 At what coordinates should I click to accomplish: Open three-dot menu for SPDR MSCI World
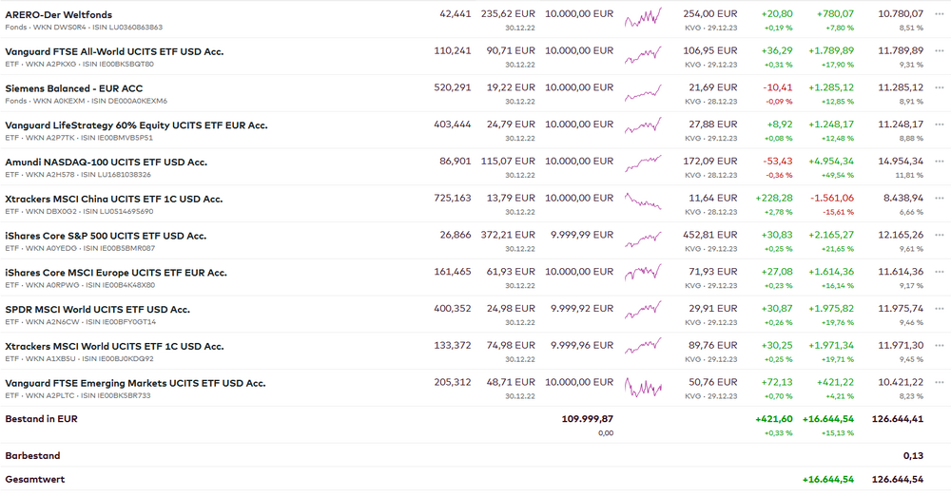(940, 310)
